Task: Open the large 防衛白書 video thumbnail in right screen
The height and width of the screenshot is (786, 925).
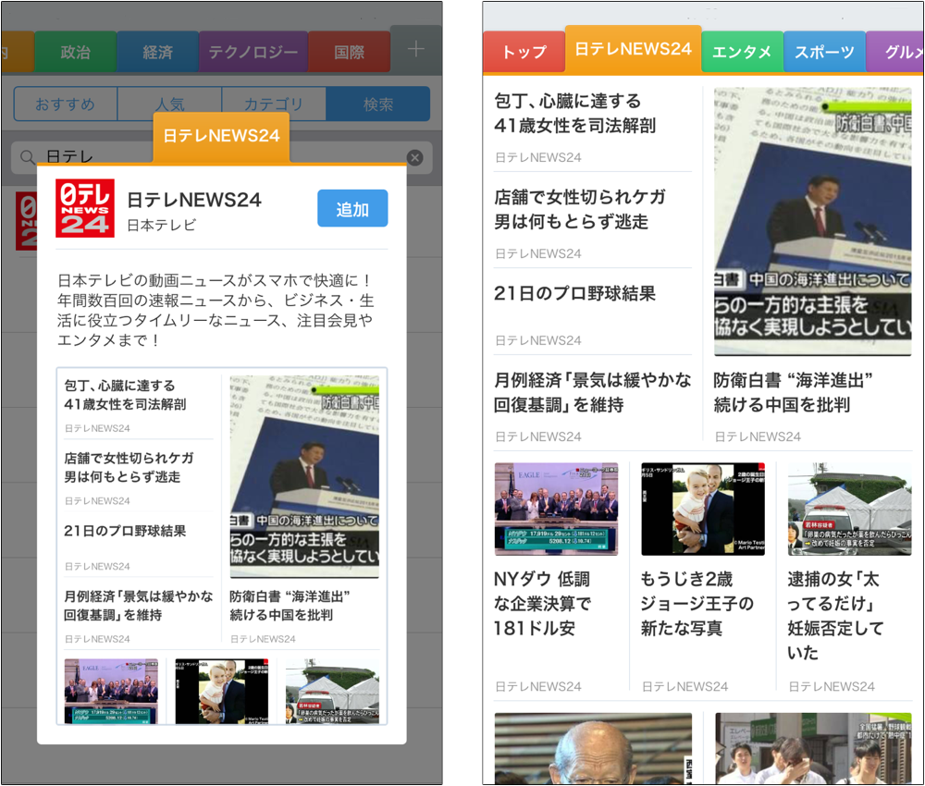Action: coord(812,222)
